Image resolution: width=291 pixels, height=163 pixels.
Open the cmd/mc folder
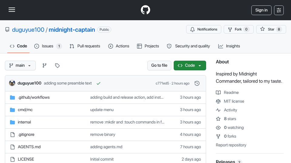25,110
